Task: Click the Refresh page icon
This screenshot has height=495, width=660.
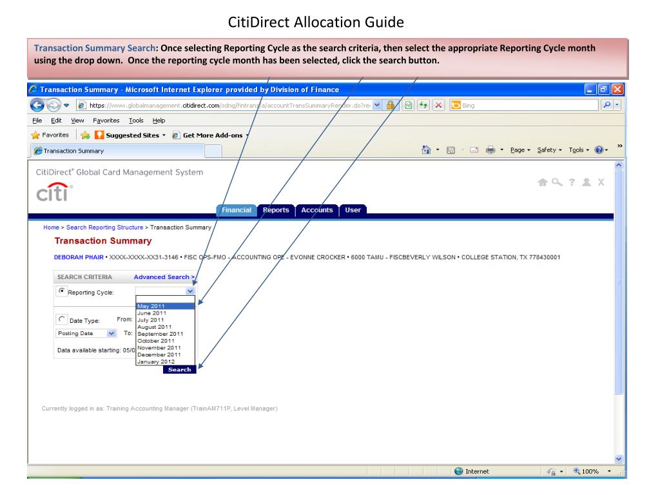Action: (423, 105)
